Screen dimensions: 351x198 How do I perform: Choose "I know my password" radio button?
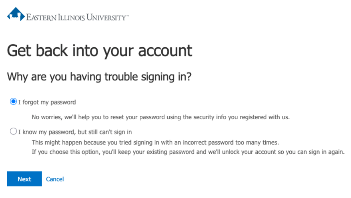pyautogui.click(x=14, y=131)
